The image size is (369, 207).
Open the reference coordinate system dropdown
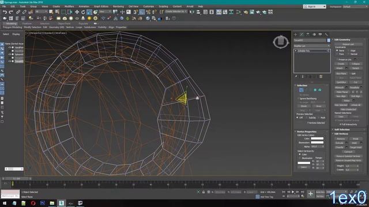tap(105, 11)
